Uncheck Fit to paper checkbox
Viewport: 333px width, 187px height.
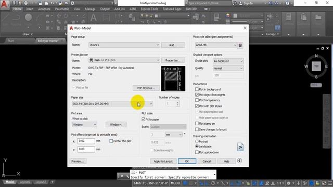(x=144, y=119)
